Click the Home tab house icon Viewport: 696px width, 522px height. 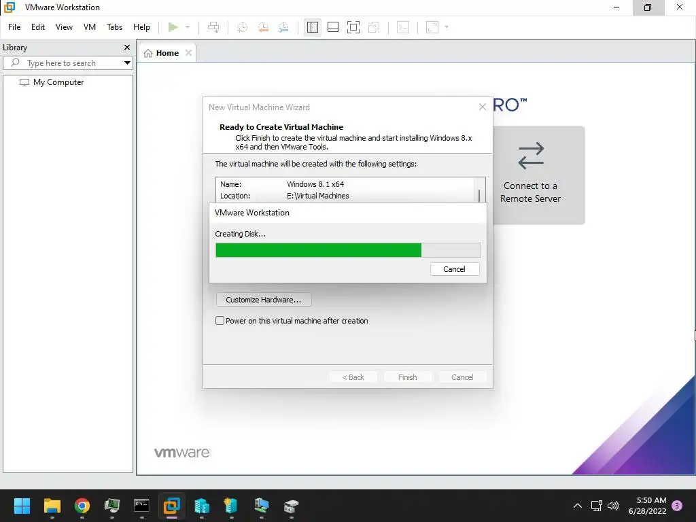[x=148, y=53]
